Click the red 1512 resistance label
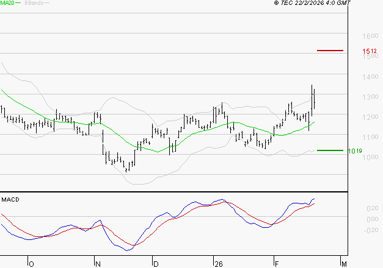Screen dimensions: 383x268 pos(370,51)
